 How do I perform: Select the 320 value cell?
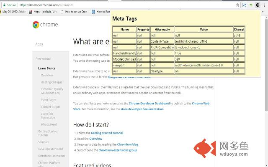point(204,59)
